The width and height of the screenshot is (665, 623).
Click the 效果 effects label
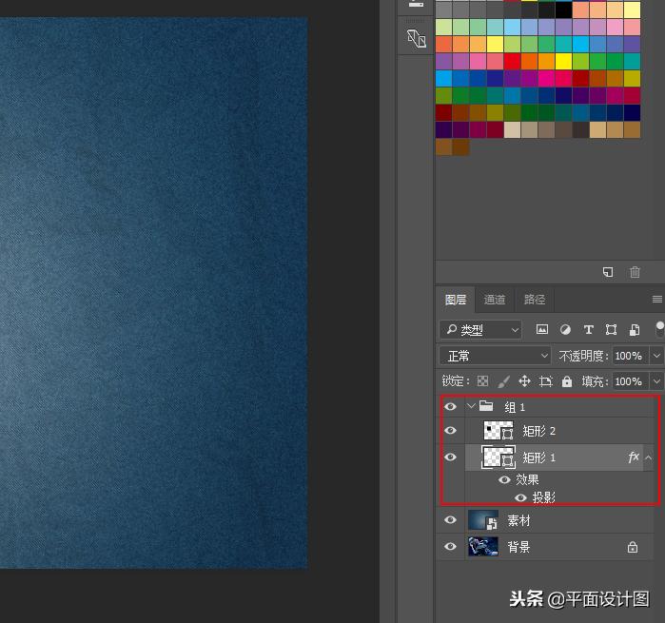tap(527, 479)
